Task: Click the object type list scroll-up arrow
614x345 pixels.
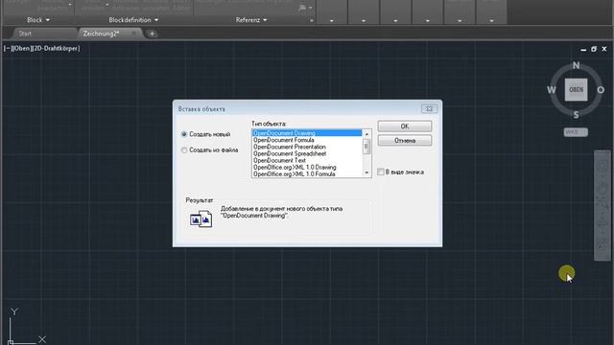Action: 366,134
